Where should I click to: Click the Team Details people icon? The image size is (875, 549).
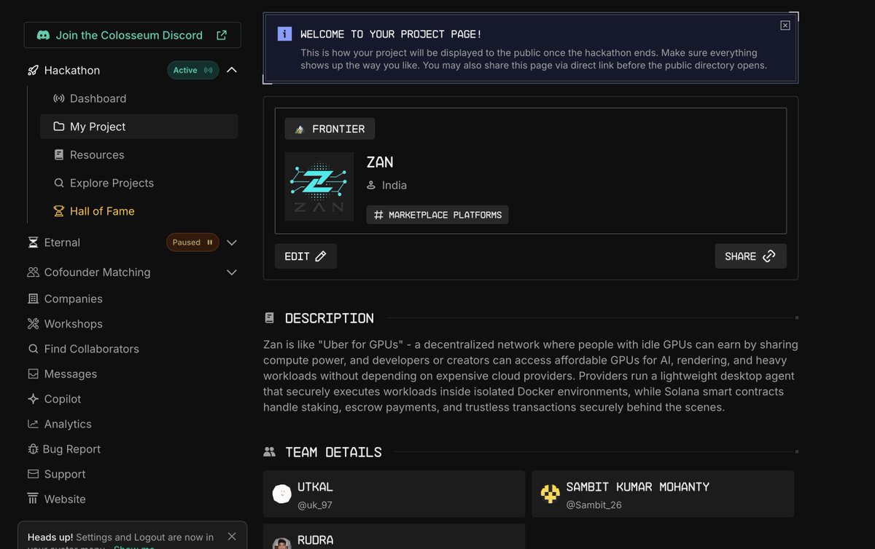click(x=269, y=452)
